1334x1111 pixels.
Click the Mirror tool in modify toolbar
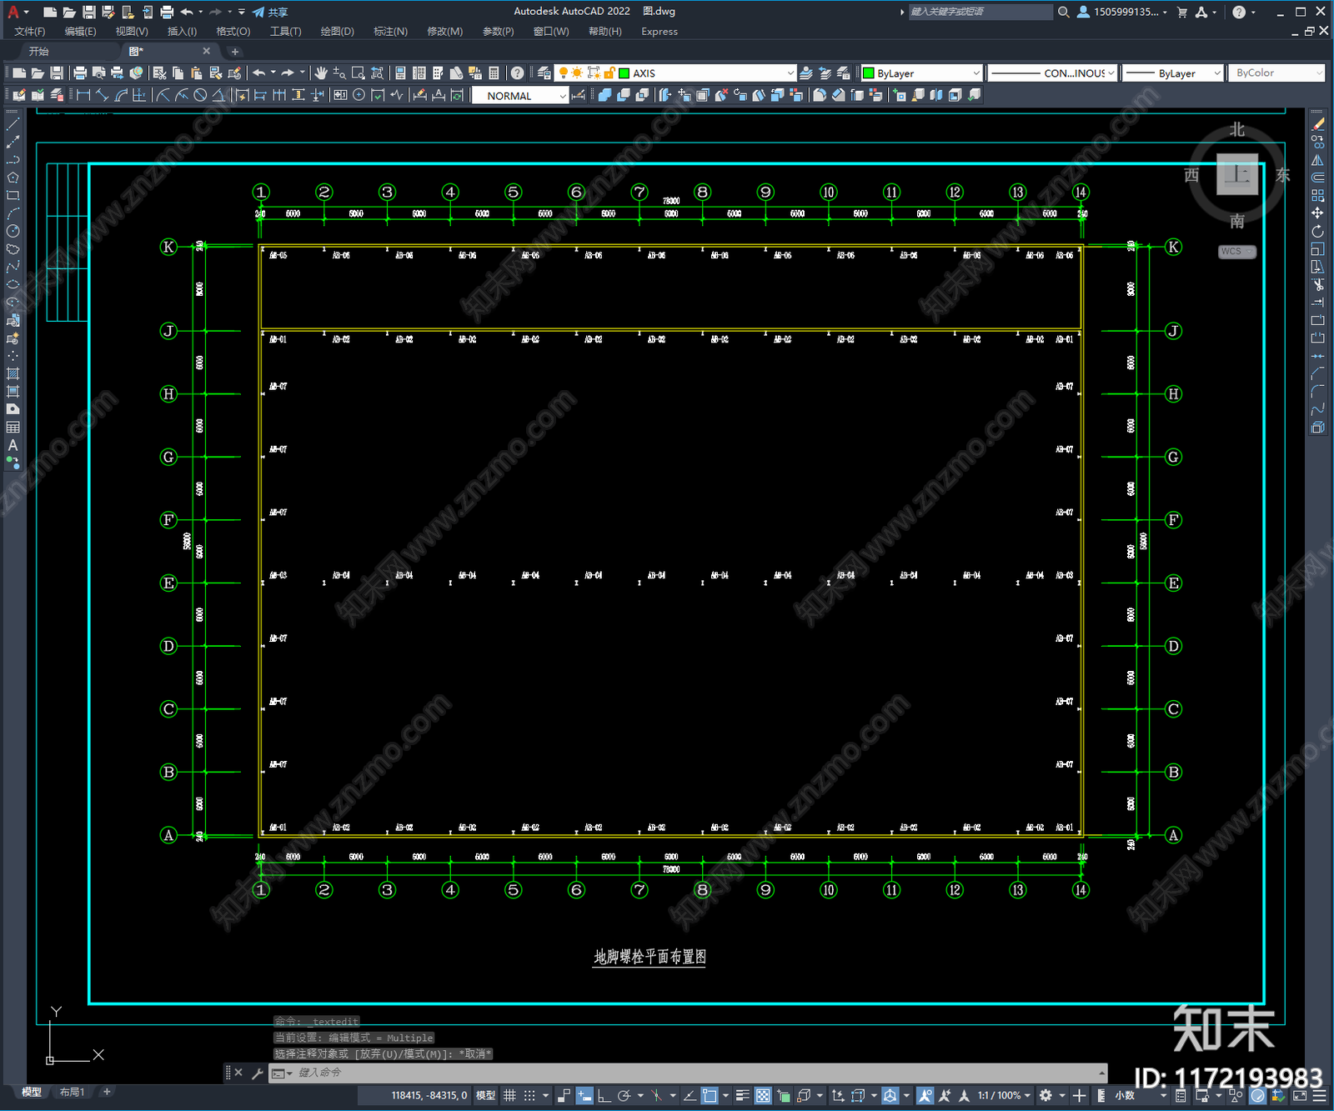pos(1318,159)
